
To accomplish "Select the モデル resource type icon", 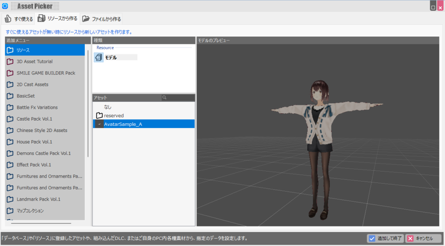I will 99,57.
